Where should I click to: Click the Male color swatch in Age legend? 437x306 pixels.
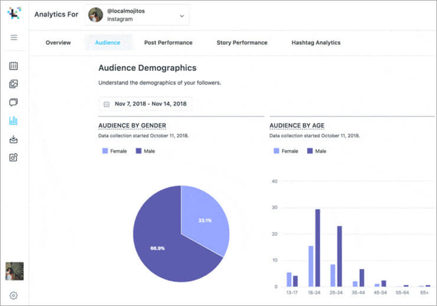[310, 151]
